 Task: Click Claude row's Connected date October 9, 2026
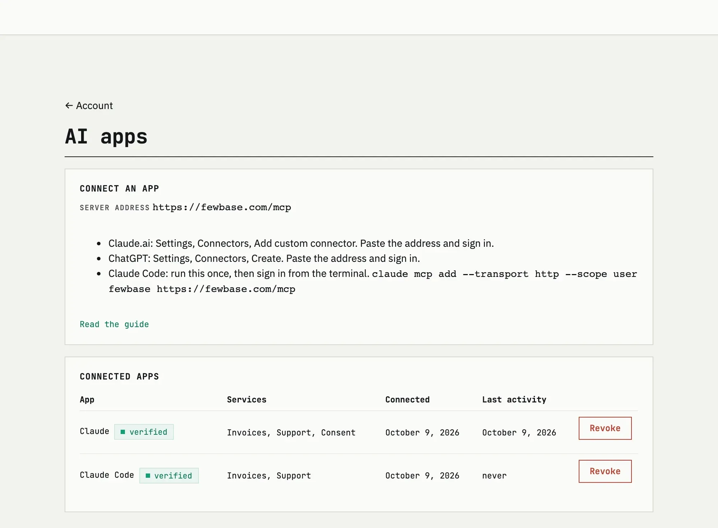(422, 433)
